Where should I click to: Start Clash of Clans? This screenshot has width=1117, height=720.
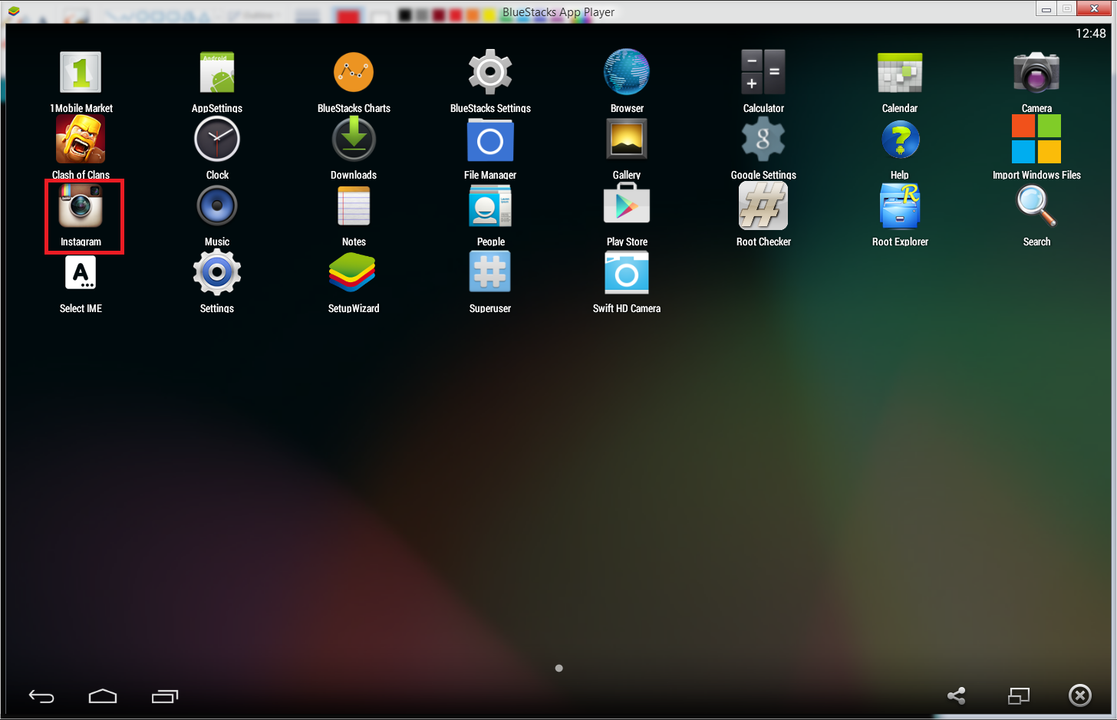81,140
